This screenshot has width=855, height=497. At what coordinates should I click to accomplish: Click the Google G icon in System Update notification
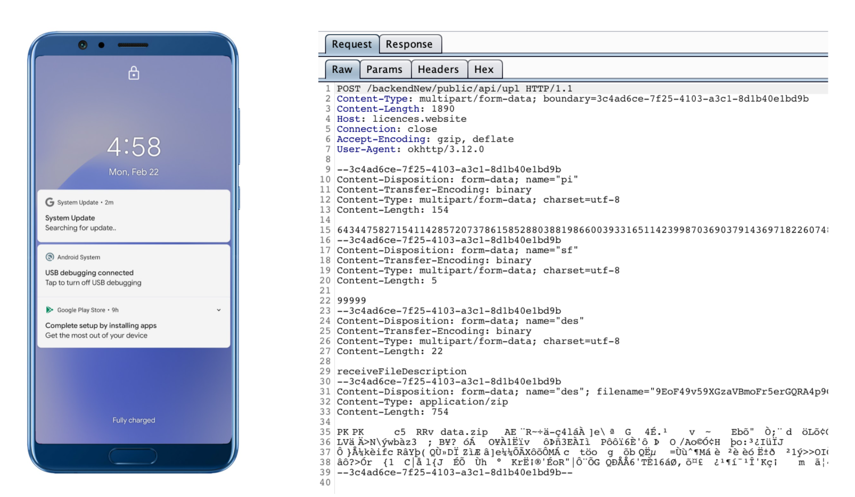(x=50, y=202)
